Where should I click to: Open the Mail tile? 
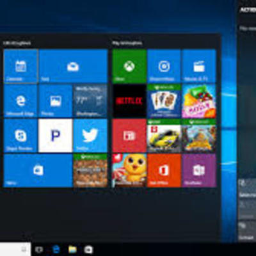coord(74,66)
